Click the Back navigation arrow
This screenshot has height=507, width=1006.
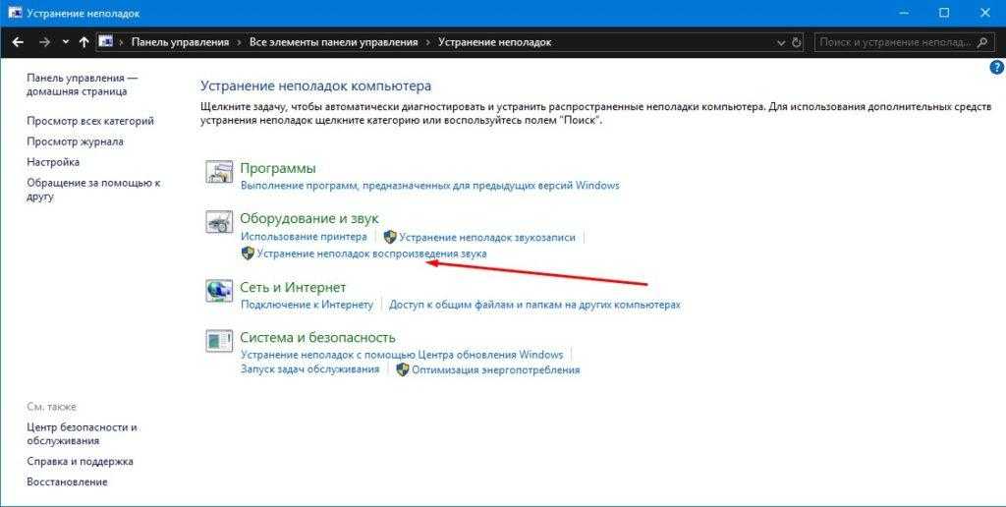[x=18, y=42]
